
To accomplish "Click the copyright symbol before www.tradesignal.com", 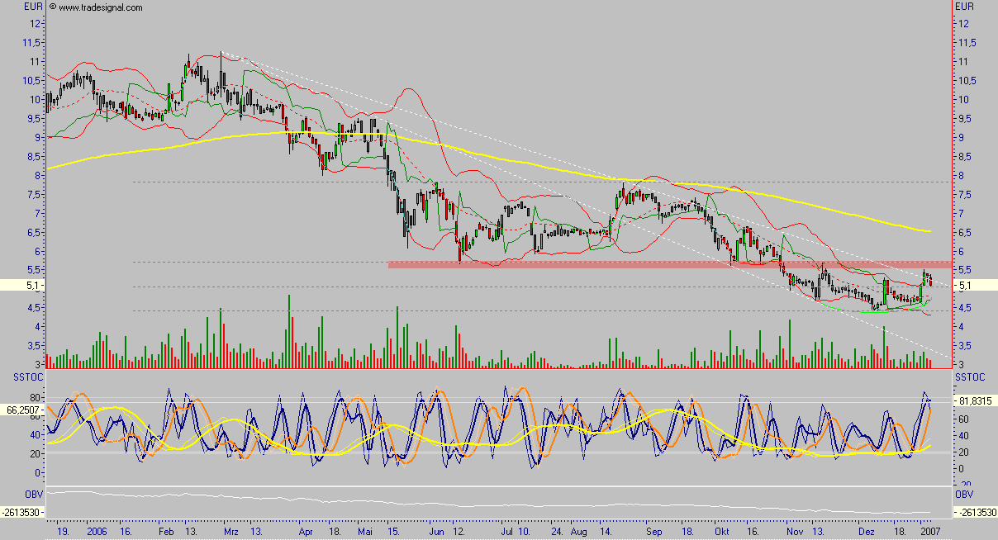I will pyautogui.click(x=53, y=7).
